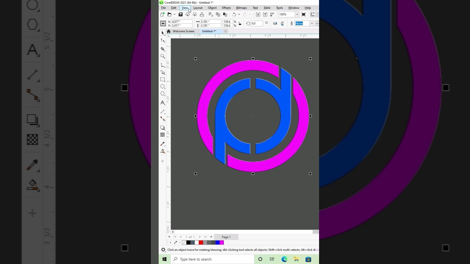Click the object origin grid
470x264 pixels.
coord(163,23)
